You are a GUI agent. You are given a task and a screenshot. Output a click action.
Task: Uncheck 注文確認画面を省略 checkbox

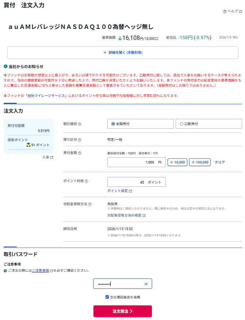107,297
